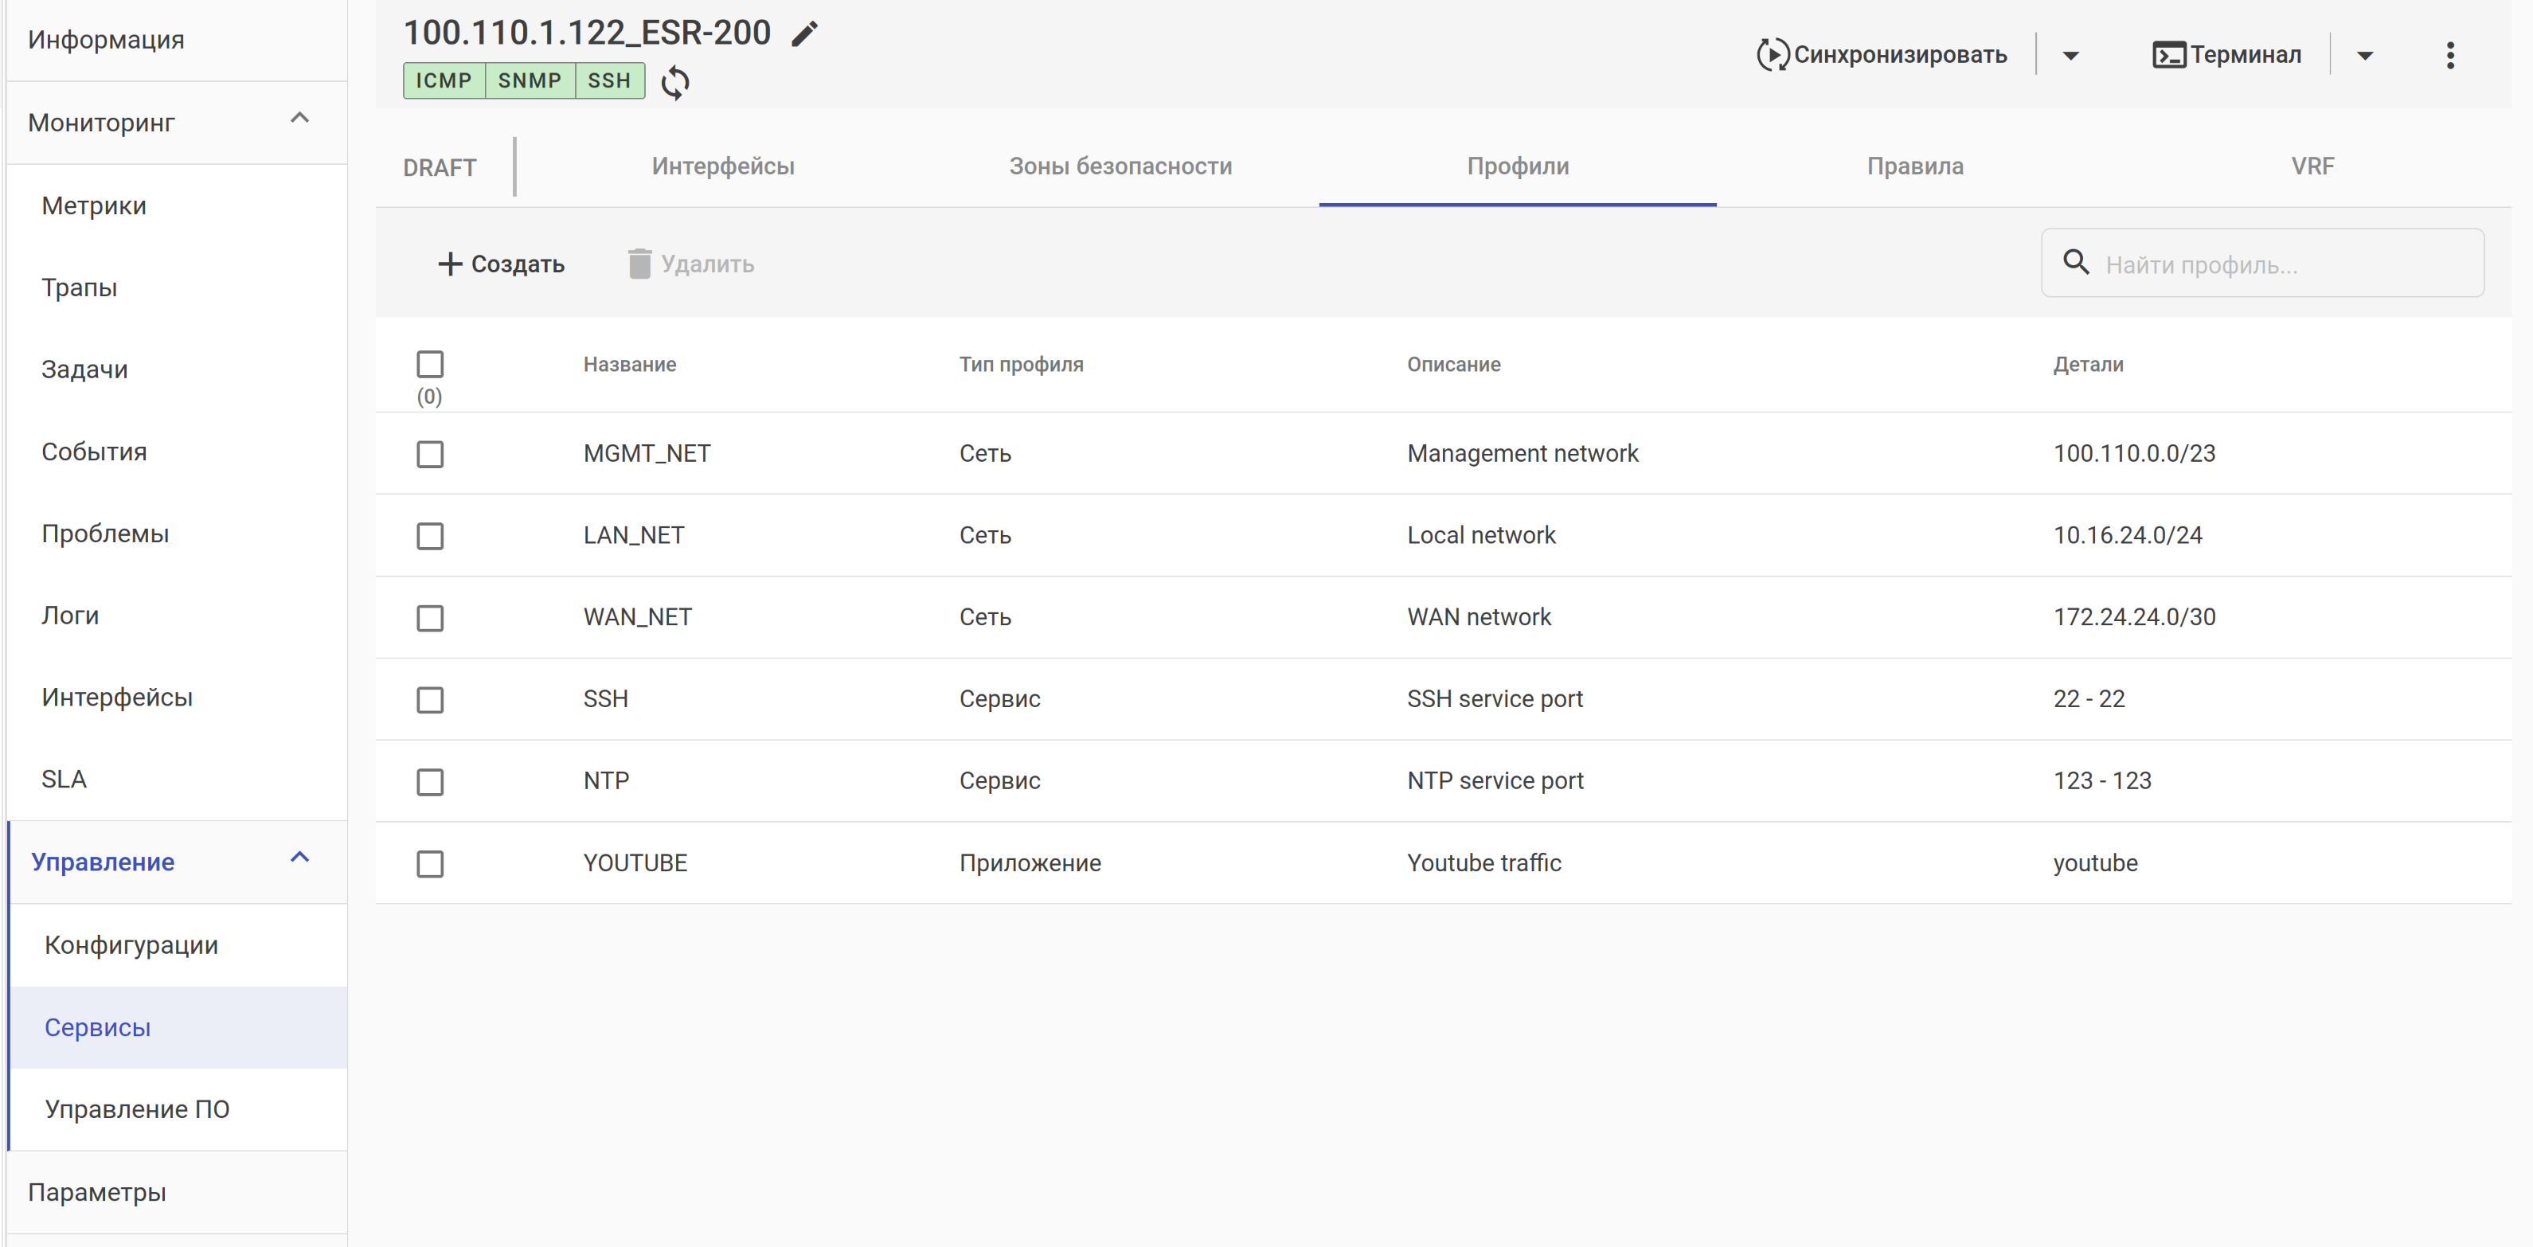Open Конфигурации in the sidebar
This screenshot has width=2533, height=1247.
pos(131,945)
